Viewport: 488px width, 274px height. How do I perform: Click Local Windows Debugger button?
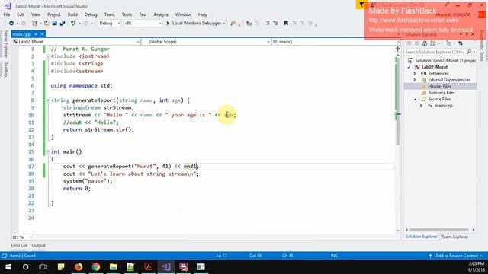coord(195,24)
